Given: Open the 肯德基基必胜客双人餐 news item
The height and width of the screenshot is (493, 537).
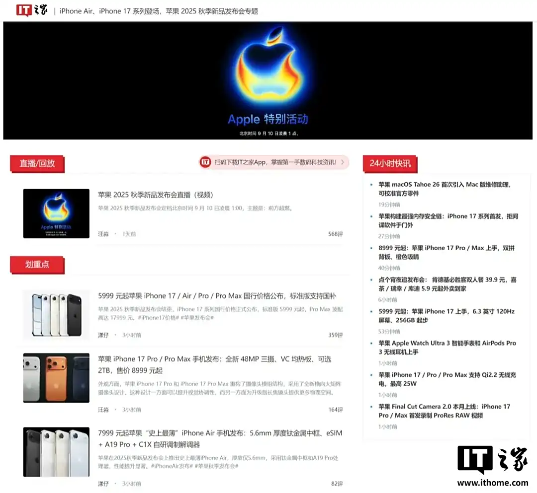Looking at the screenshot, I should pyautogui.click(x=447, y=284).
